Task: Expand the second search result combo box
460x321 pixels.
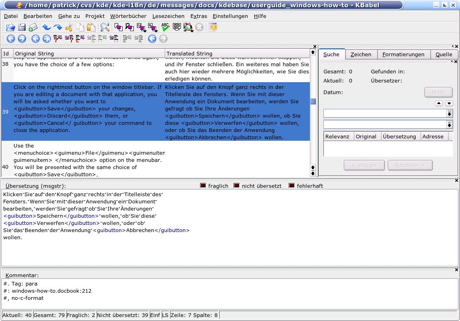Action: pos(449,125)
